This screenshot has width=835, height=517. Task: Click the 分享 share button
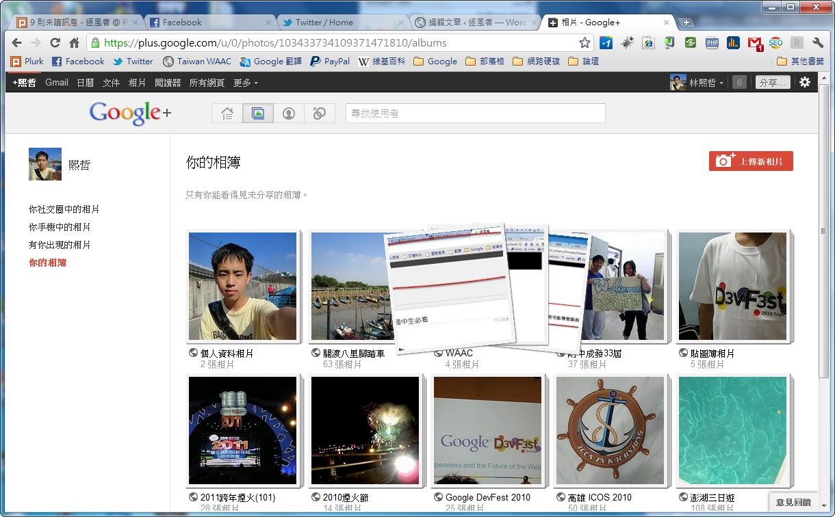[x=773, y=83]
